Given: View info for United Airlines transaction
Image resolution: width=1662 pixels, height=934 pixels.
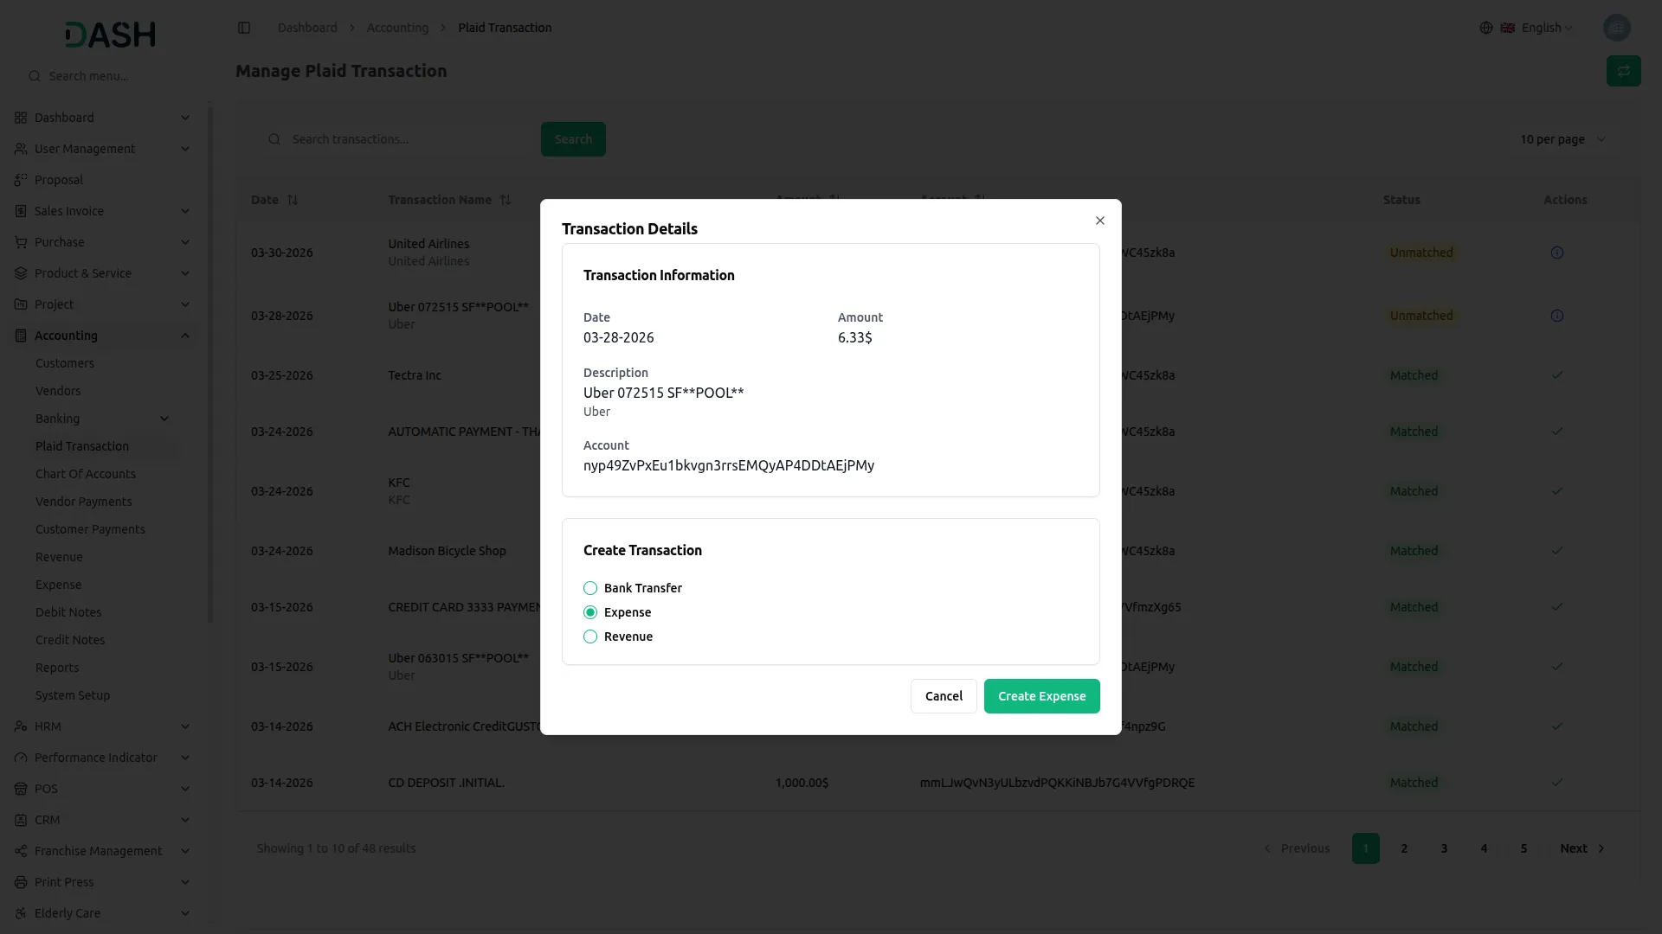Looking at the screenshot, I should click(1556, 253).
